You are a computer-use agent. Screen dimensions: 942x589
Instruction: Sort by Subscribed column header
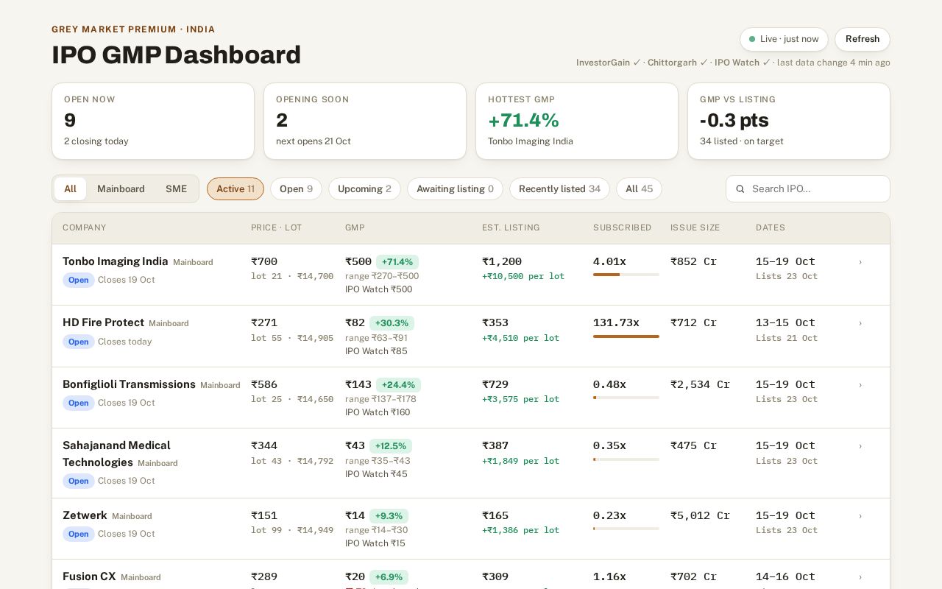coord(623,228)
